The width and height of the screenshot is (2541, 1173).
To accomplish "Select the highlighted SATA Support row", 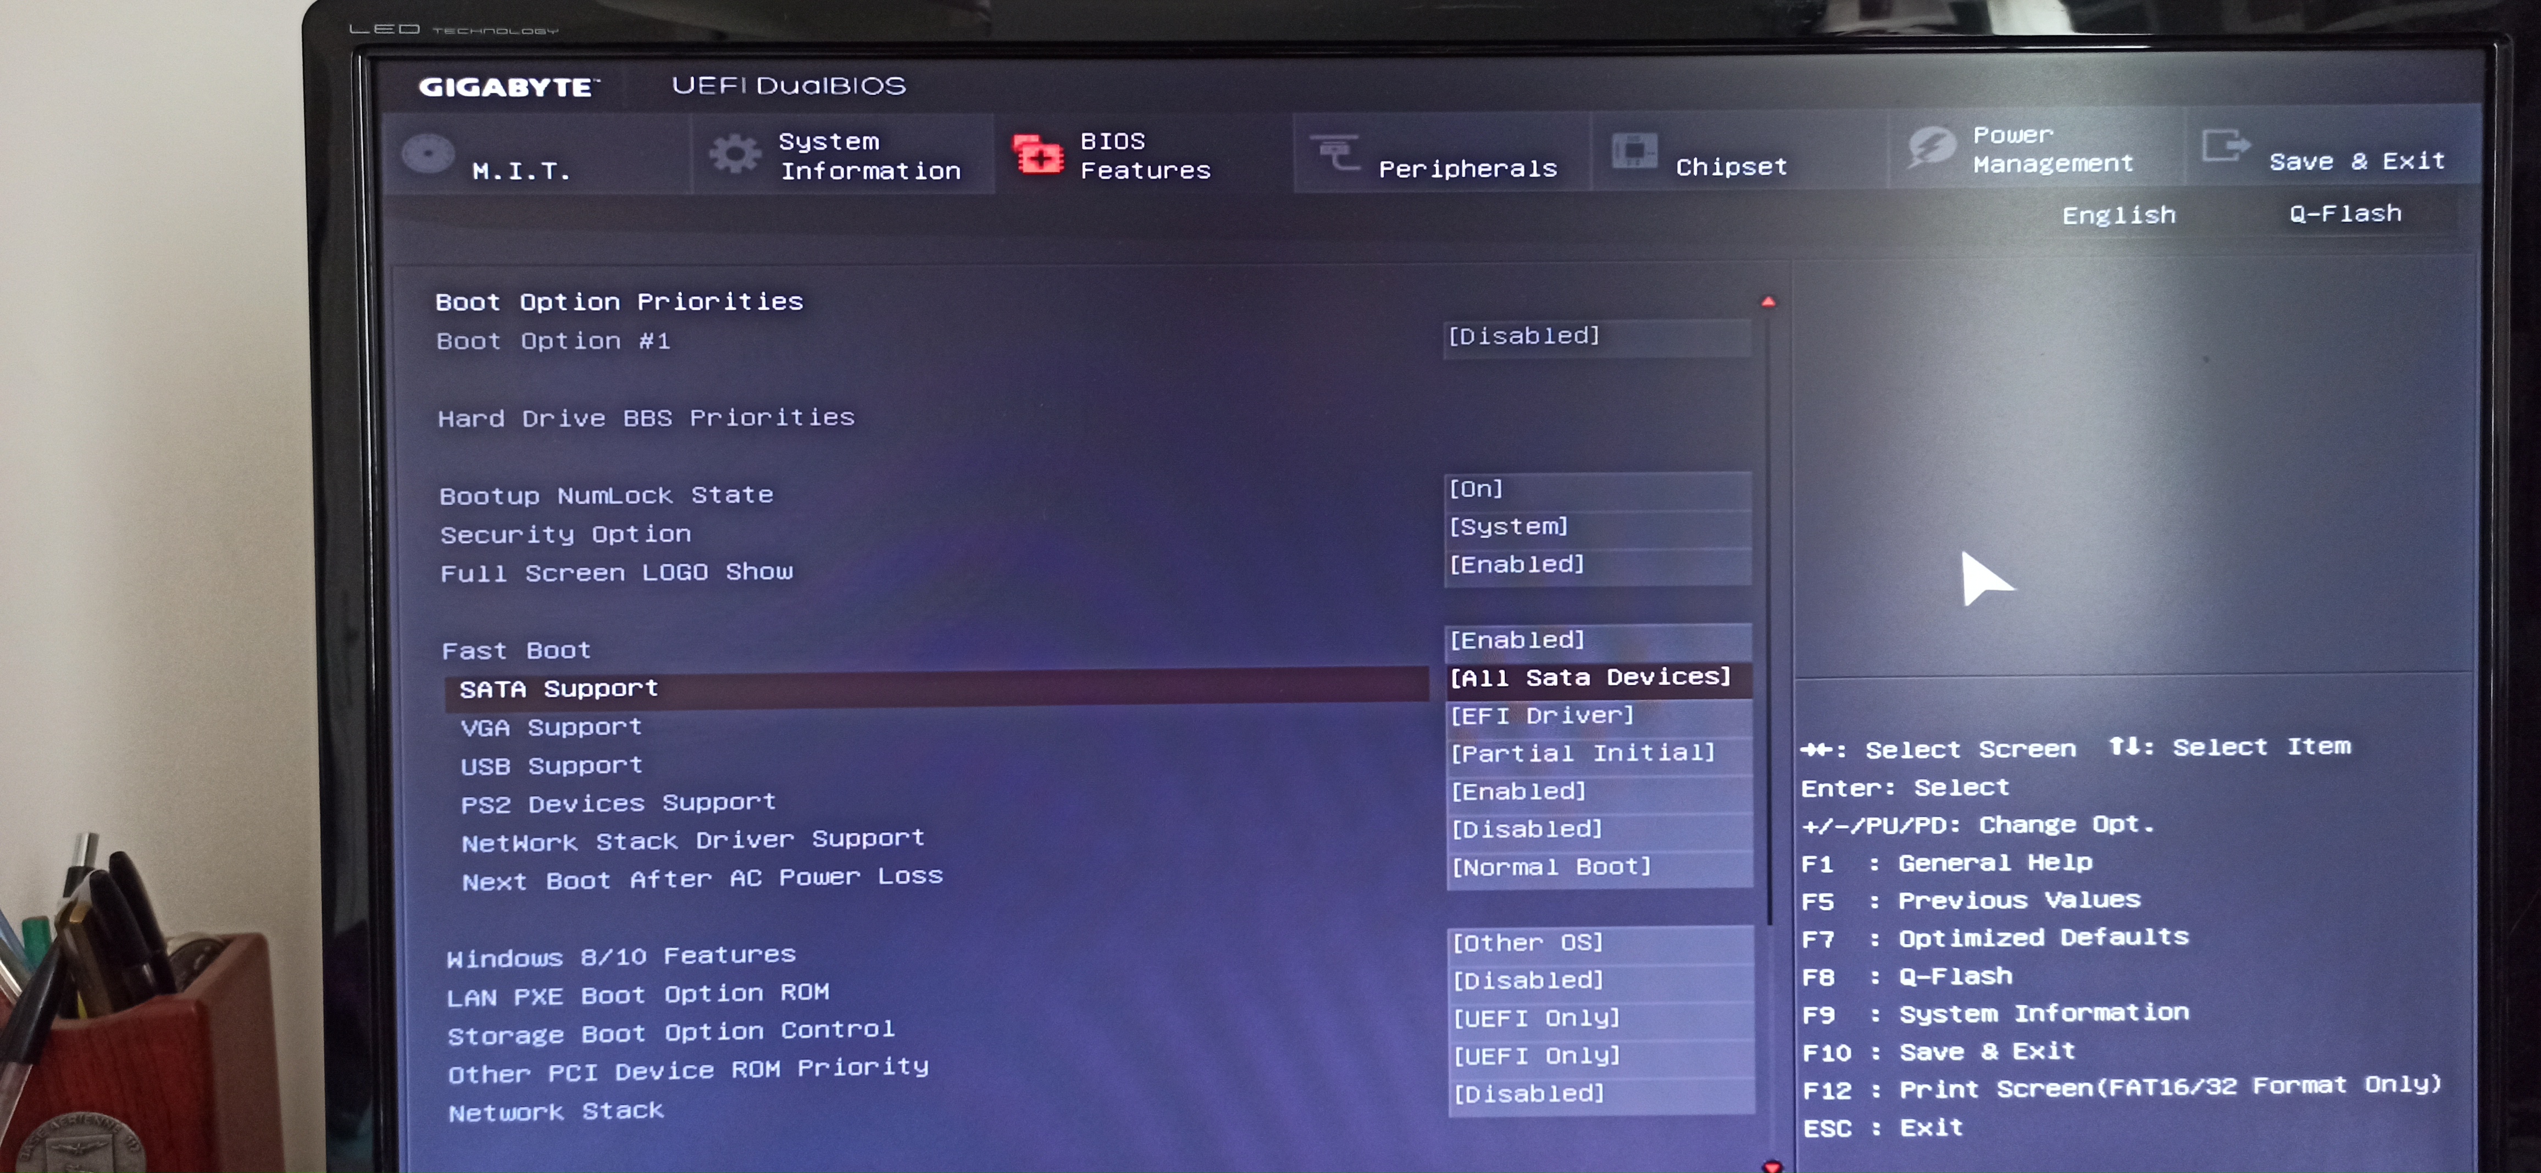I will pyautogui.click(x=936, y=688).
